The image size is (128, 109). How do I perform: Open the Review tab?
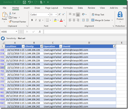pos(91,8)
